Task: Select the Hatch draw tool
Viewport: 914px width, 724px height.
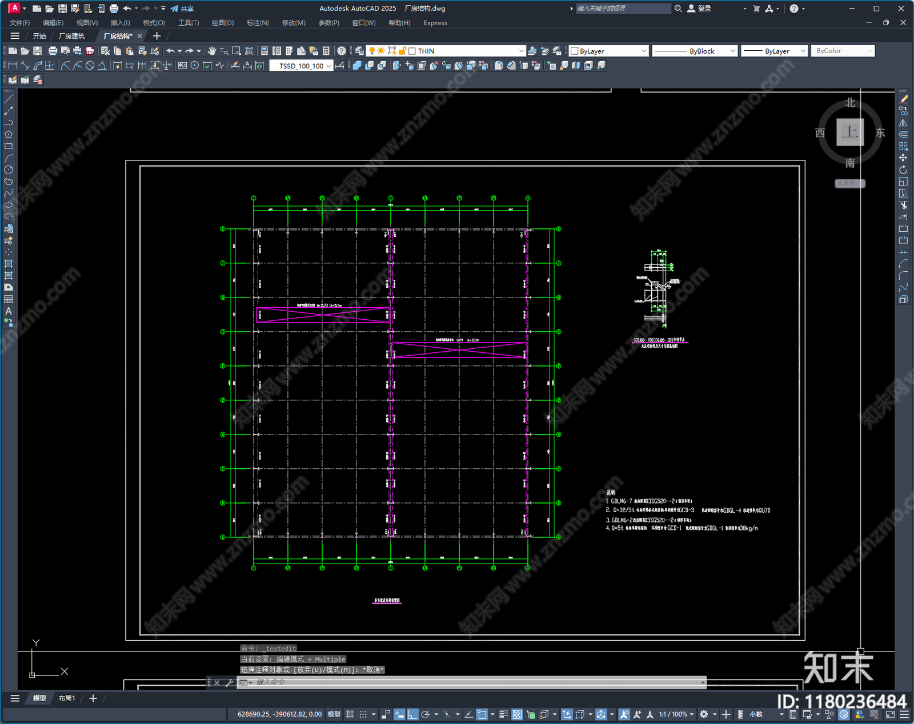Action: coord(9,264)
